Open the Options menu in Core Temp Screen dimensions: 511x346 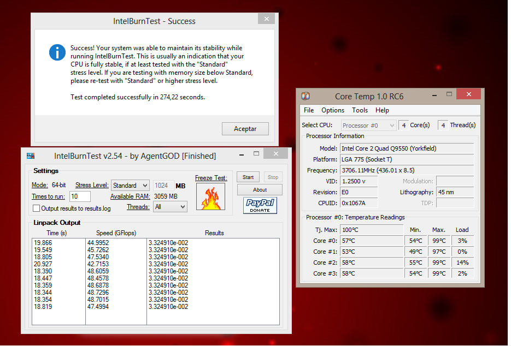[x=333, y=110]
